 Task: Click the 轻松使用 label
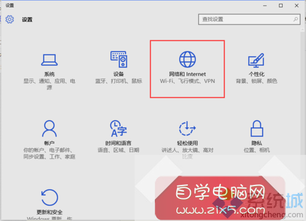tap(187, 143)
